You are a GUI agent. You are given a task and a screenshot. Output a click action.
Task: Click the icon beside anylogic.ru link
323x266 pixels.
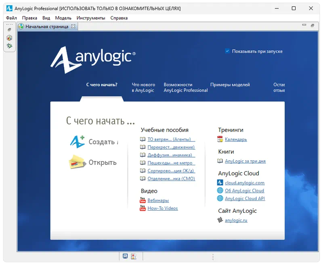click(220, 220)
